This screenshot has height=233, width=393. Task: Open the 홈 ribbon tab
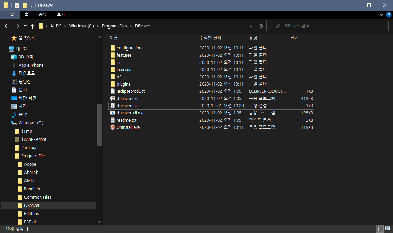[26, 14]
